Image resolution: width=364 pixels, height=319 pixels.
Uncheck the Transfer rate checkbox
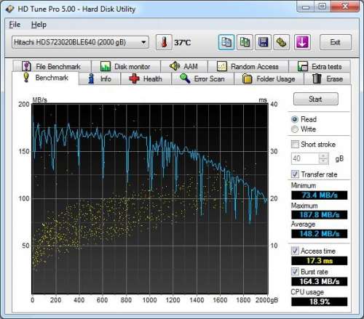pyautogui.click(x=295, y=174)
